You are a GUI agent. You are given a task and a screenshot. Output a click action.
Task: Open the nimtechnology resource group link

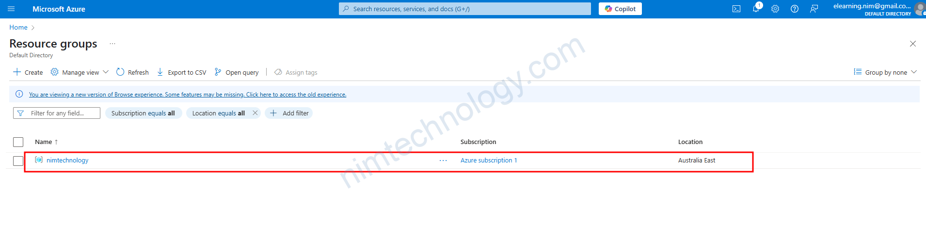click(67, 160)
